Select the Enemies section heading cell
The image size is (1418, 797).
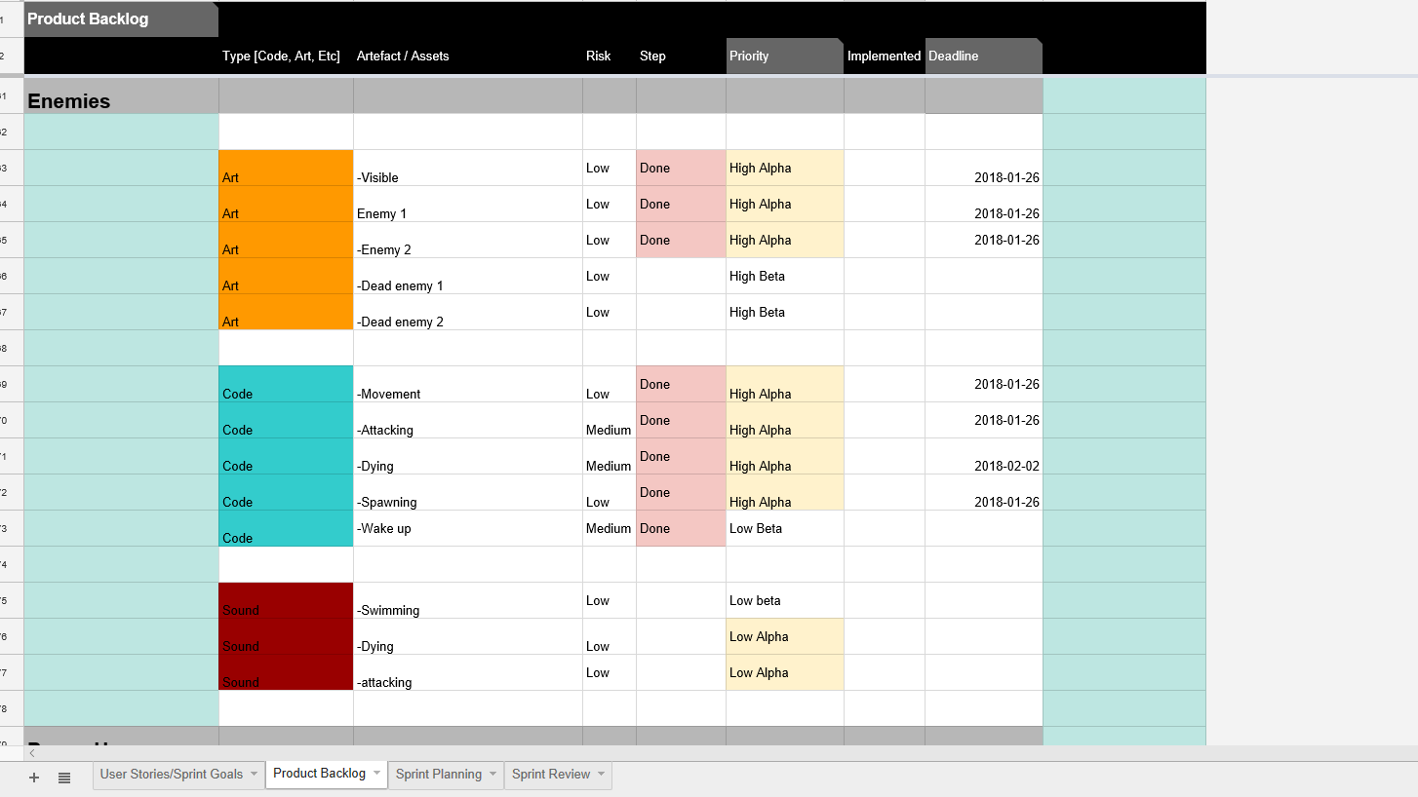(121, 96)
